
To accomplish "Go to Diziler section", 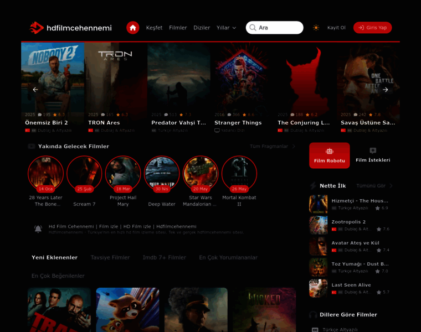I will (x=202, y=28).
